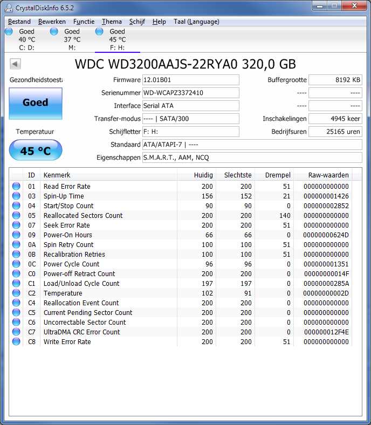The height and width of the screenshot is (425, 371).
Task: Open the Schijf menu
Action: [x=137, y=22]
